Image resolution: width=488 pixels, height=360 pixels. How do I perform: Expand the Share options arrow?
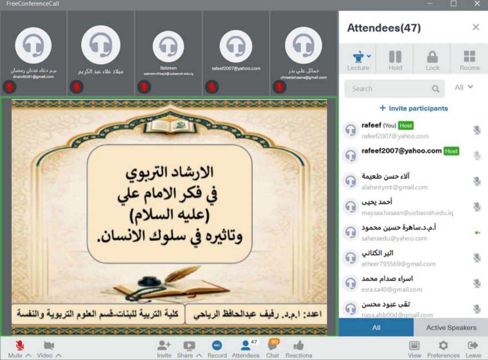pos(199,355)
